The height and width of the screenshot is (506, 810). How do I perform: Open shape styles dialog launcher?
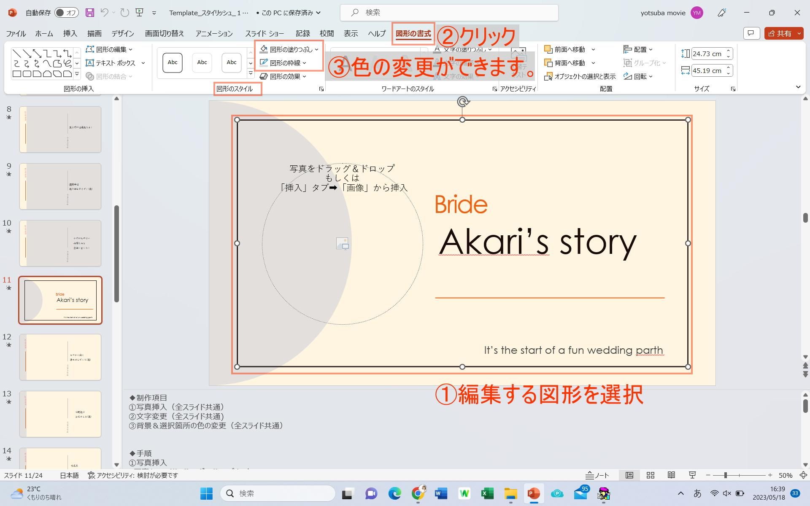pyautogui.click(x=321, y=89)
